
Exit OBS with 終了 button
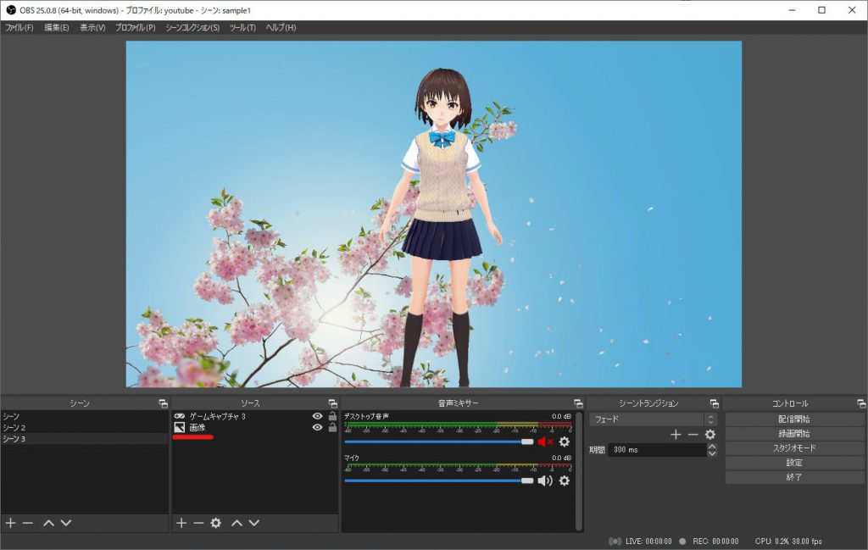[x=794, y=477]
